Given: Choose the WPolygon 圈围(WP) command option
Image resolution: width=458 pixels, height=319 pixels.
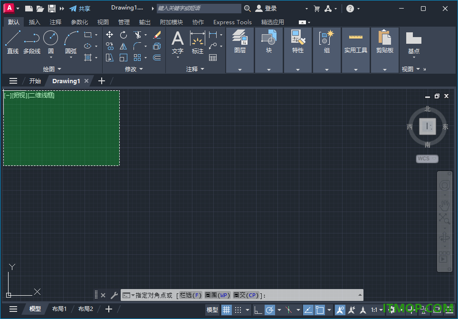Looking at the screenshot, I should pyautogui.click(x=218, y=295).
